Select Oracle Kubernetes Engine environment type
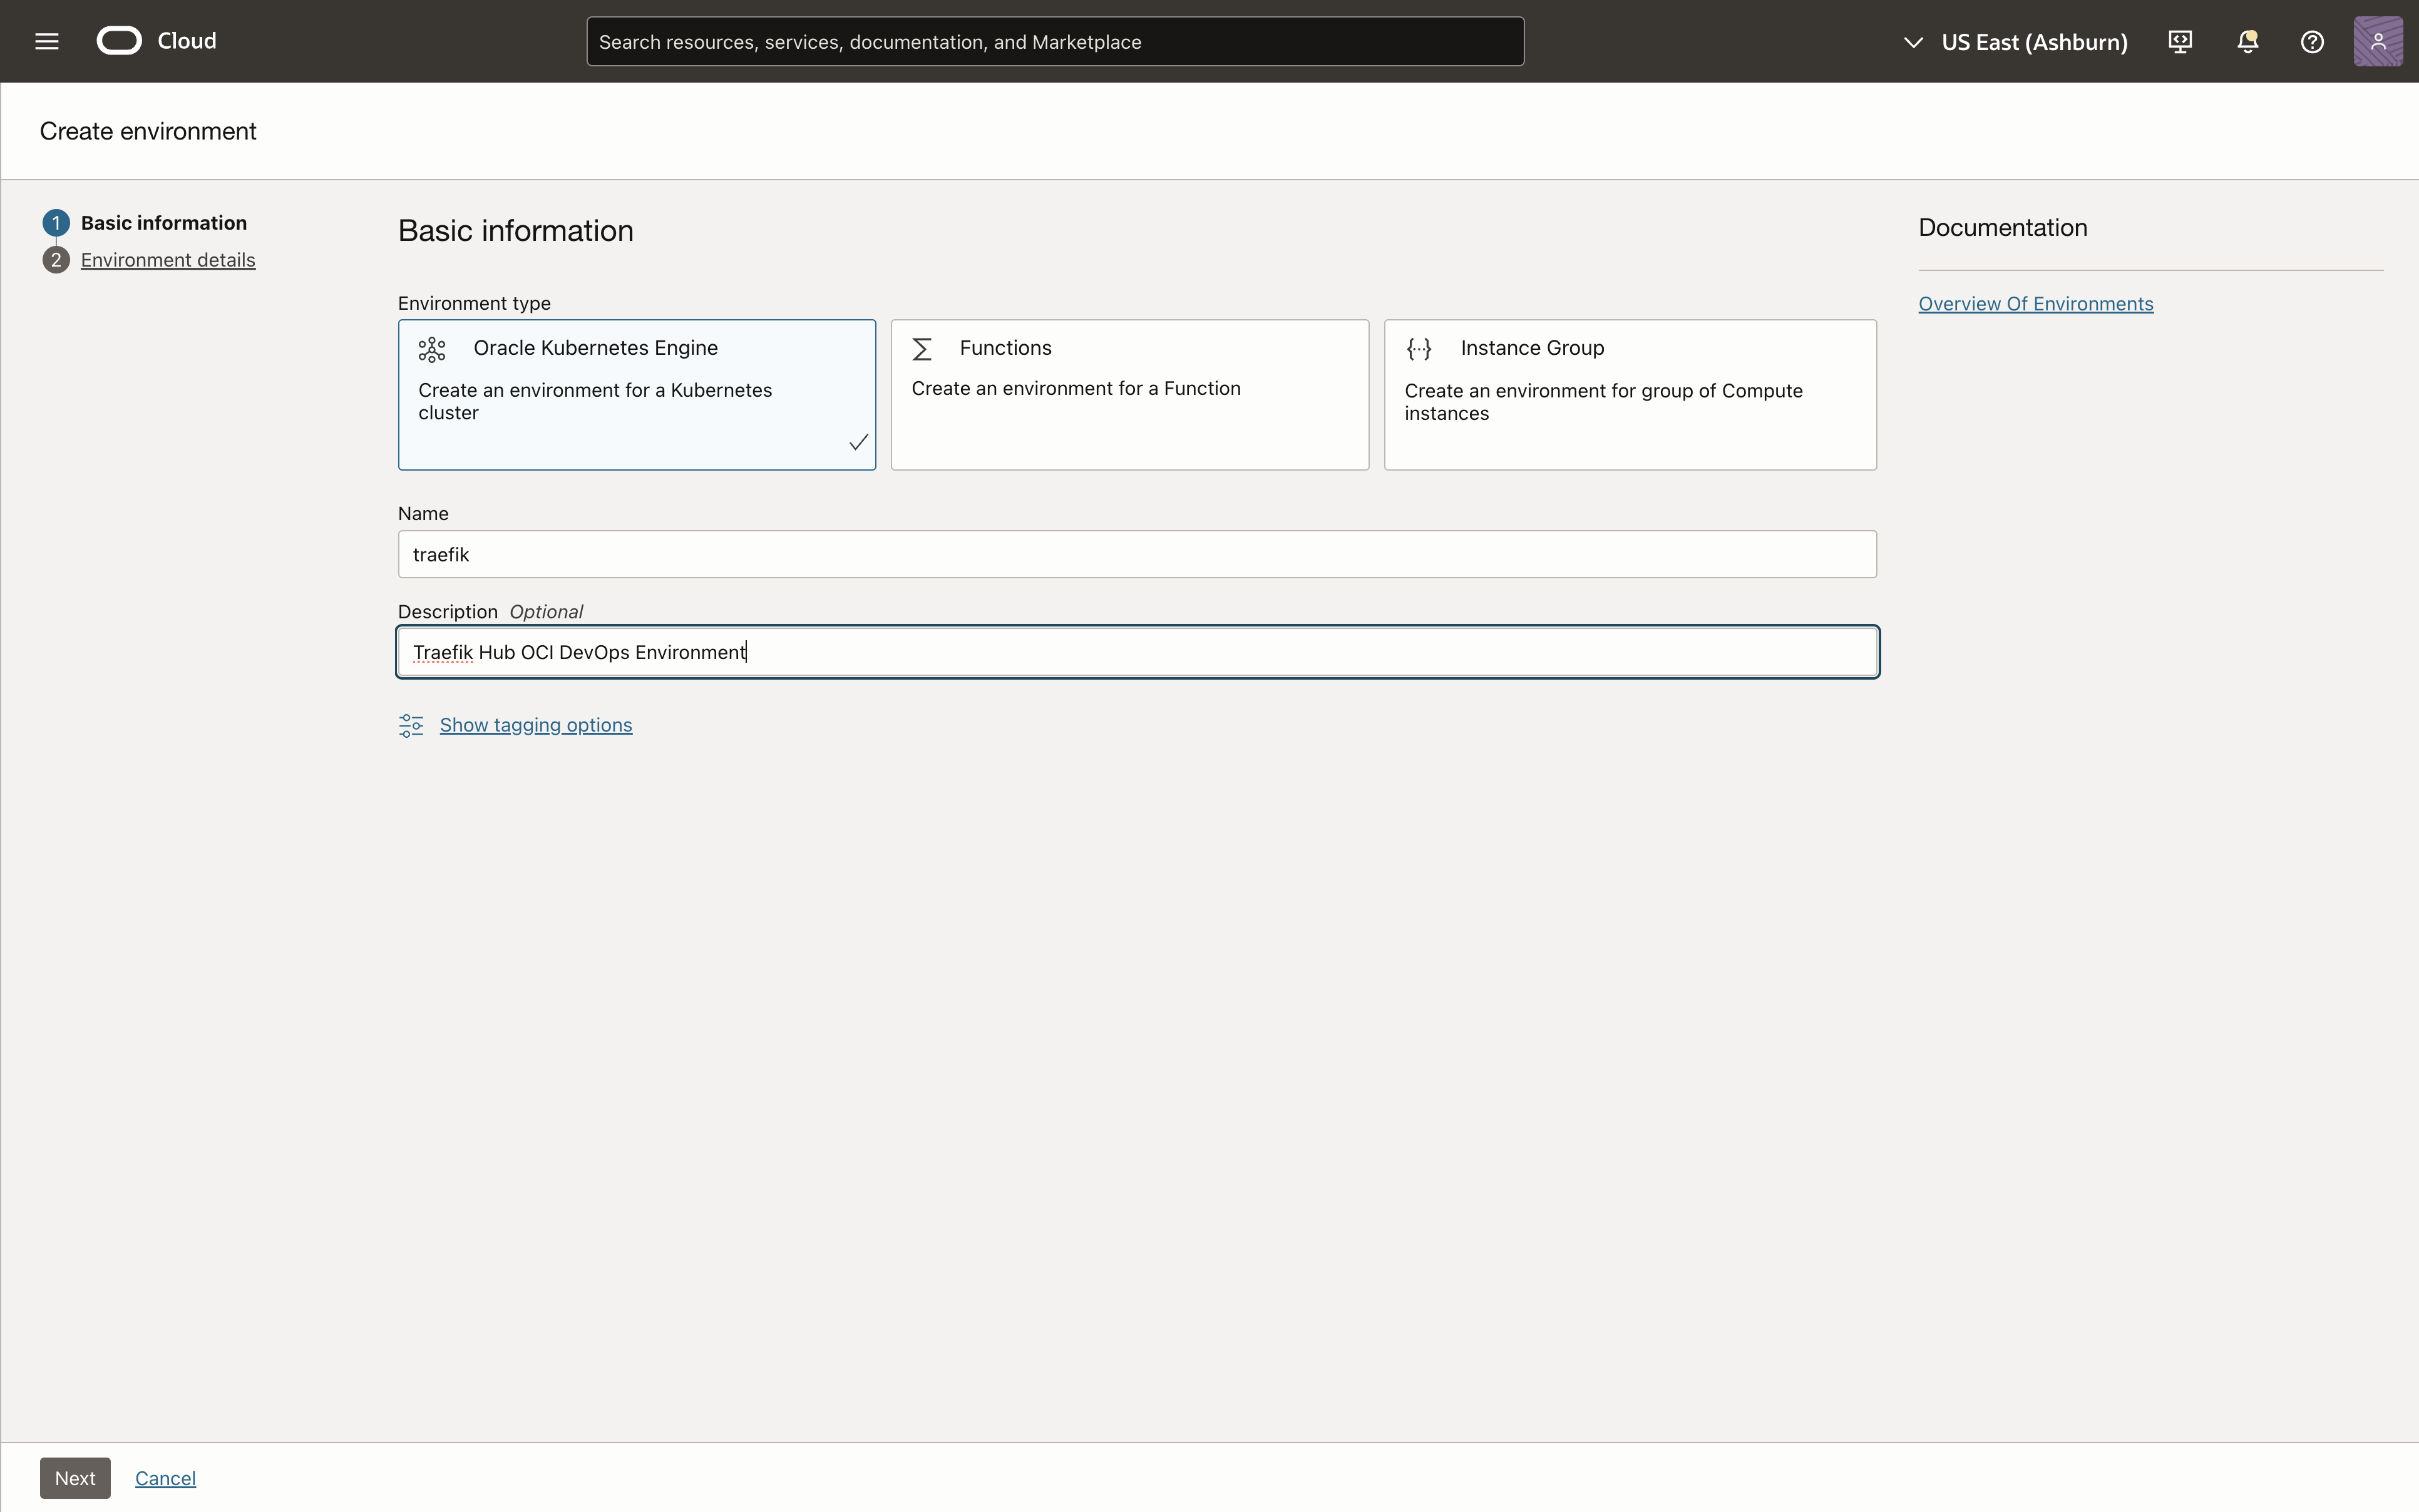2419x1512 pixels. [636, 394]
